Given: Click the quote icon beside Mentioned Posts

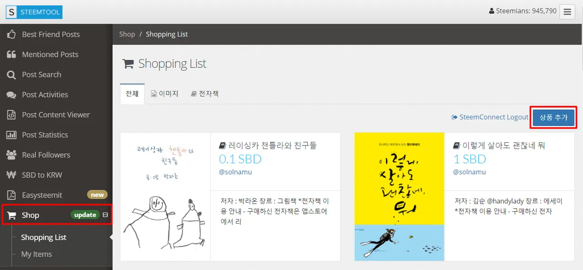Looking at the screenshot, I should (x=11, y=55).
